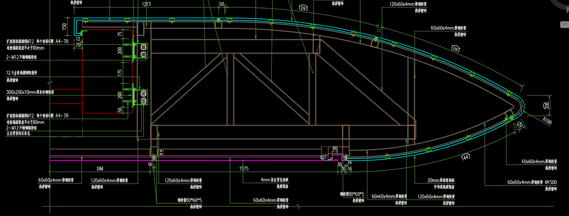Select the 12.6# channel steel adapter label
569x216 pixels.
coord(27,73)
